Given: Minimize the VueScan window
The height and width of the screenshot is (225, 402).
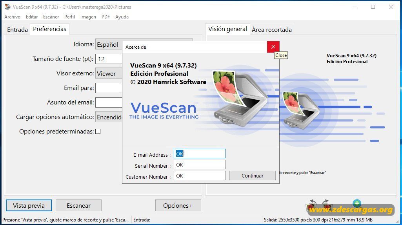Looking at the screenshot, I should click(355, 7).
